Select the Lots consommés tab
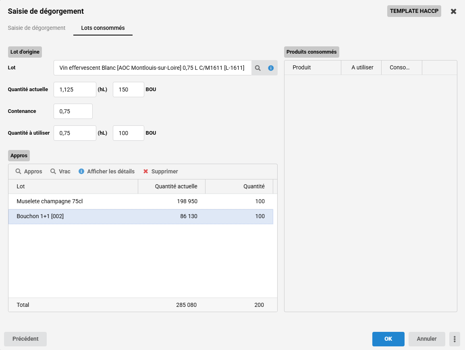Viewport: 465px width, 350px height. 103,28
